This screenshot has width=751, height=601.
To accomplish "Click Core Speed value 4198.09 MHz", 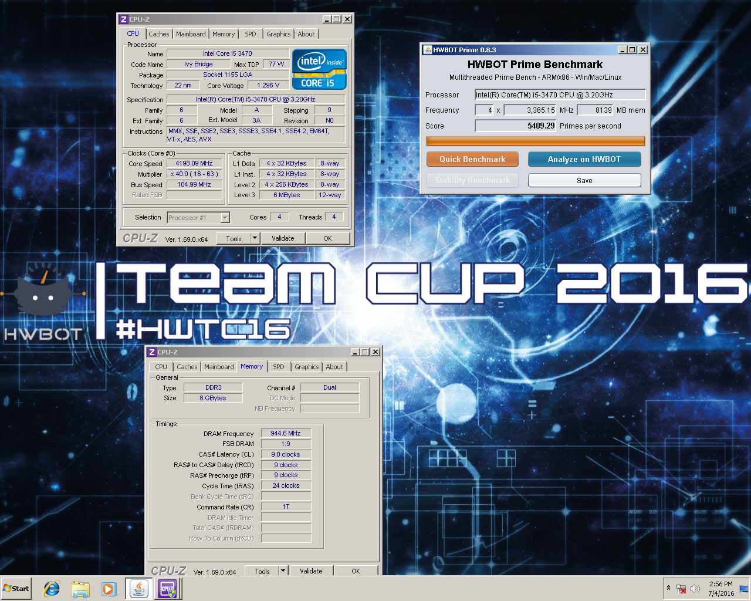I will [x=194, y=163].
